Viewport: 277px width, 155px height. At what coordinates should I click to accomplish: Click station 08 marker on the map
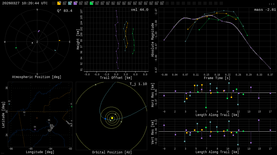coord(49,123)
